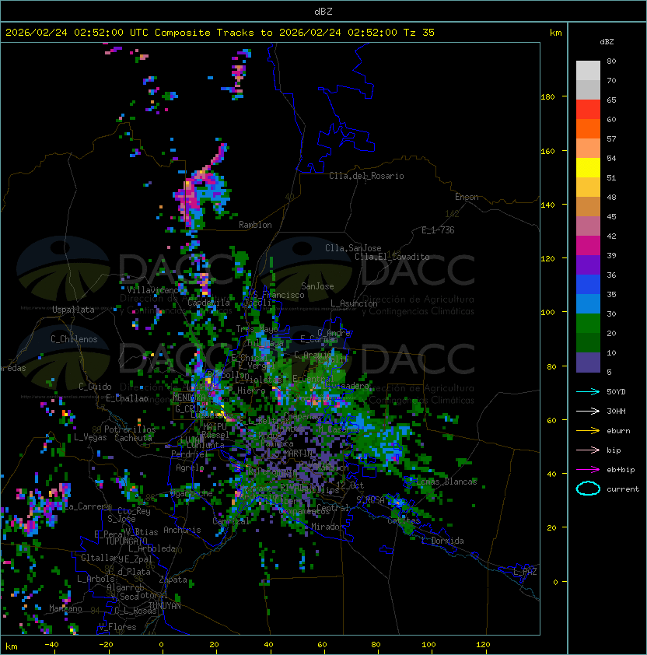Click the 'Manzano' map label
647x655 pixels.
[65, 608]
